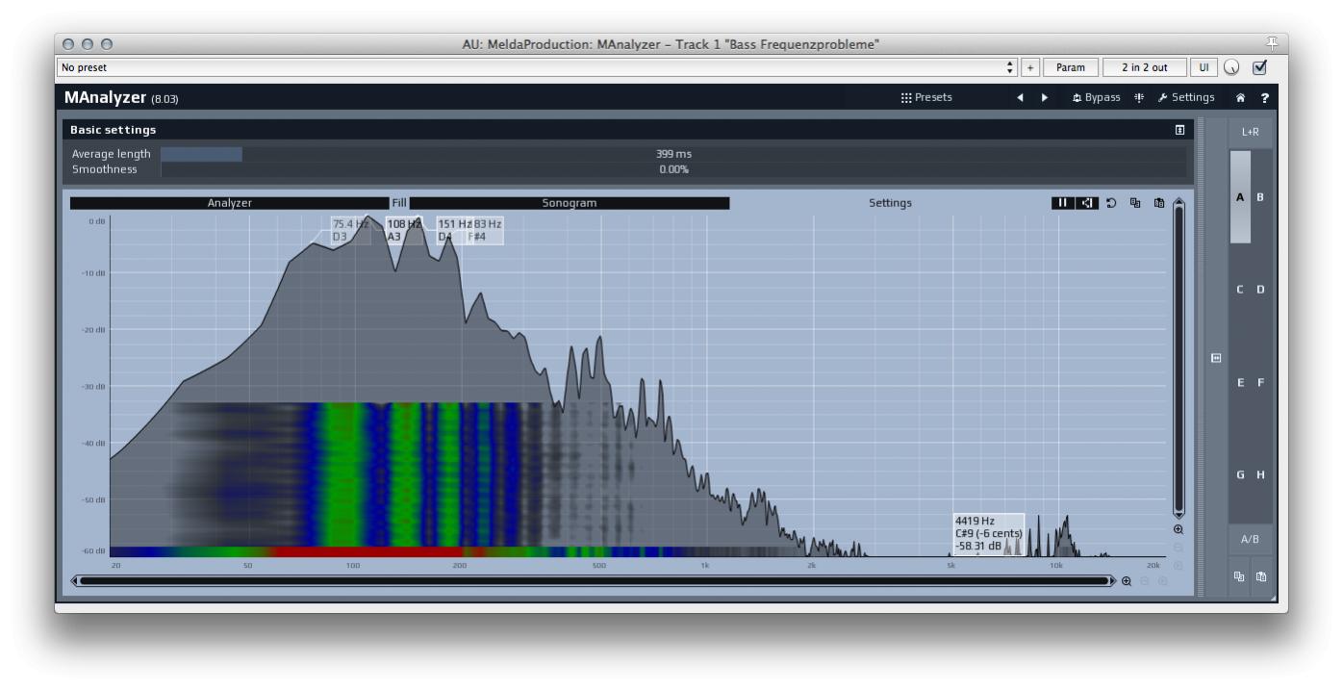Open the Presets browser
The image size is (1343, 689).
926,97
